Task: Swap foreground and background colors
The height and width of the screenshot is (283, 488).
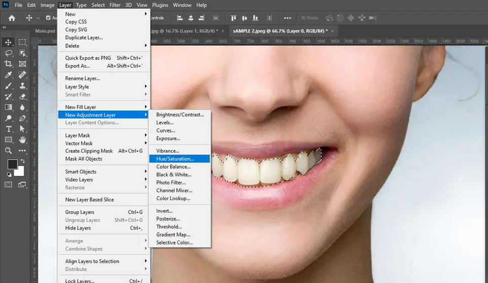Action: 23,161
